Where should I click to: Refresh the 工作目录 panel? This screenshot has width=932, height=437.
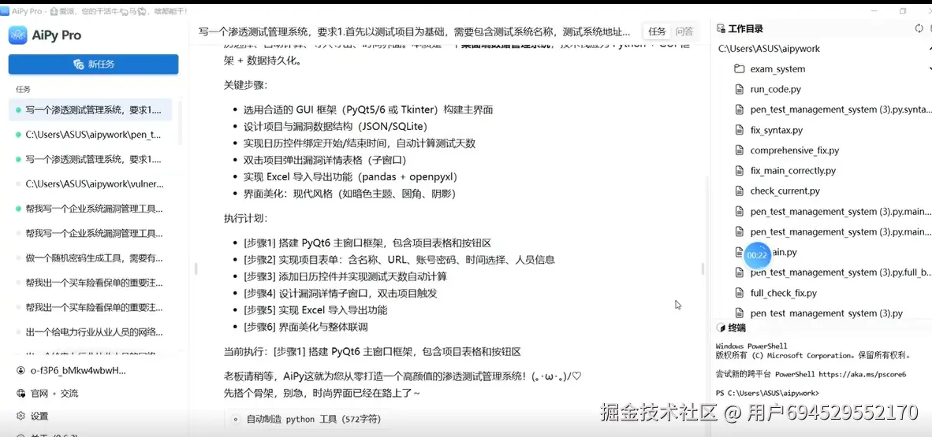tap(919, 28)
